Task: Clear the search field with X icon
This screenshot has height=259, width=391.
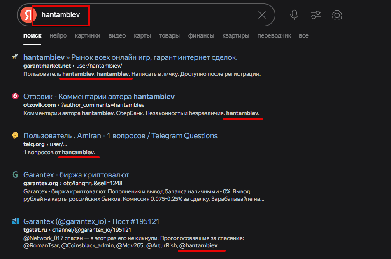Action: 262,15
